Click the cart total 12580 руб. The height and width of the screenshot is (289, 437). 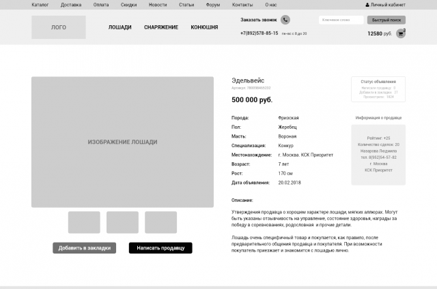380,33
